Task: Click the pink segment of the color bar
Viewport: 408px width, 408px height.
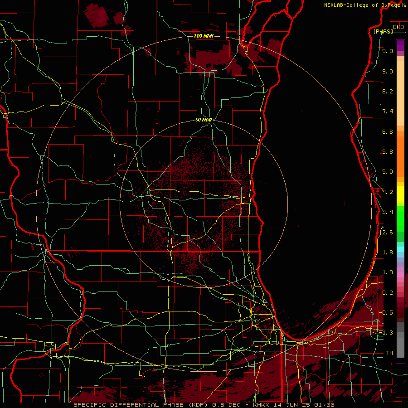Action: (x=400, y=275)
